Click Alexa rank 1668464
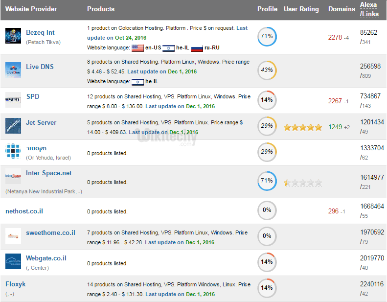 coord(372,207)
